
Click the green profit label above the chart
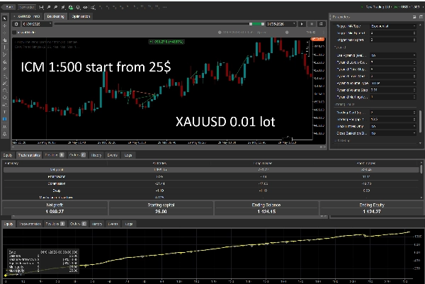coord(166,42)
